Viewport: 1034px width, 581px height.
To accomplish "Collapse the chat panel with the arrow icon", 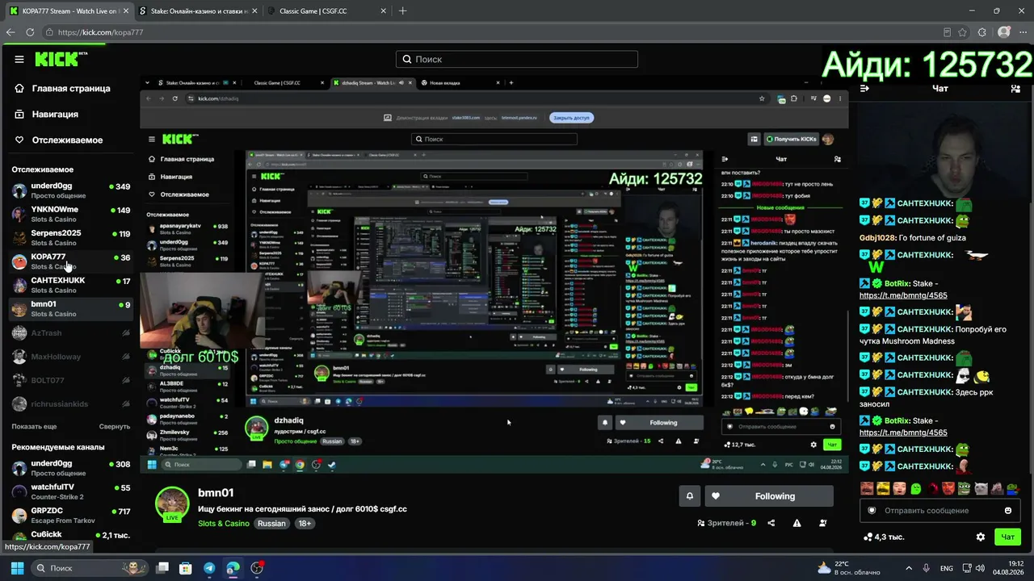I will [864, 89].
